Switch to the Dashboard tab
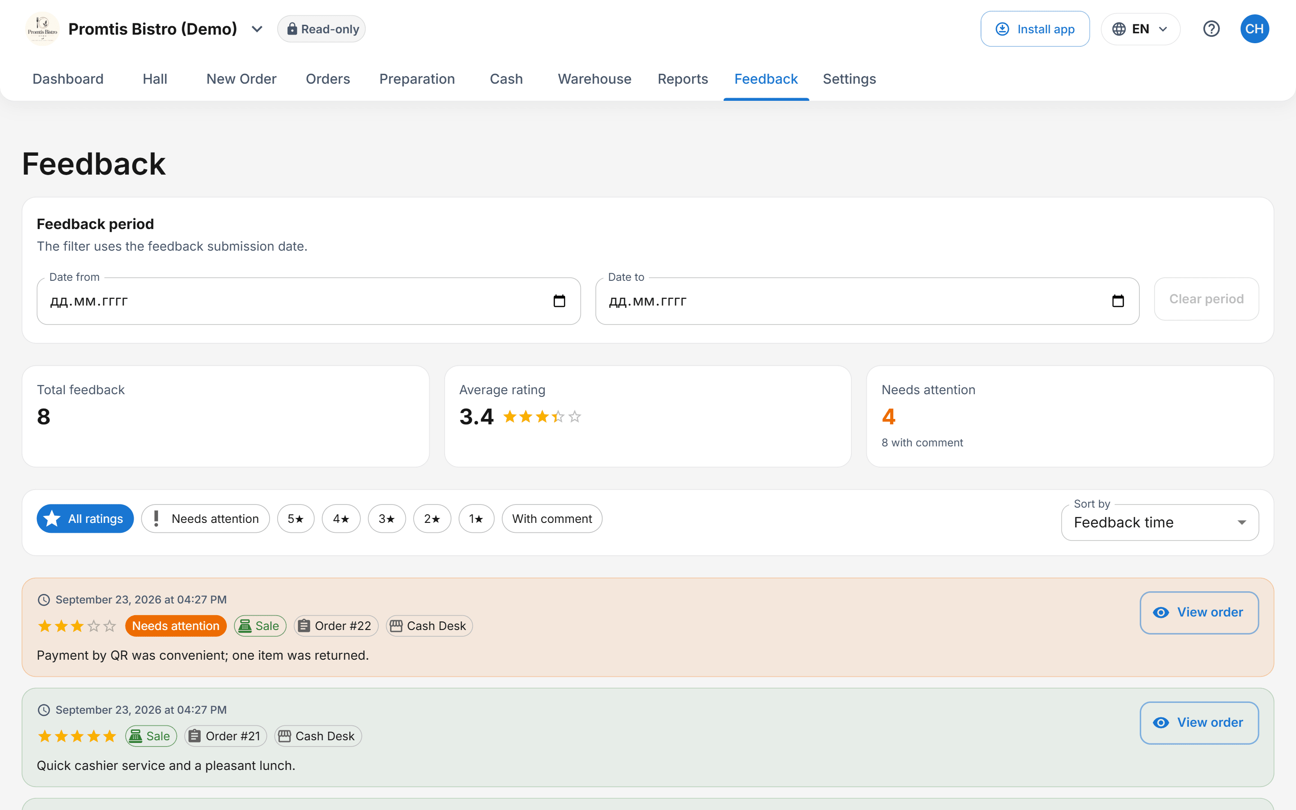This screenshot has width=1296, height=810. coord(68,79)
